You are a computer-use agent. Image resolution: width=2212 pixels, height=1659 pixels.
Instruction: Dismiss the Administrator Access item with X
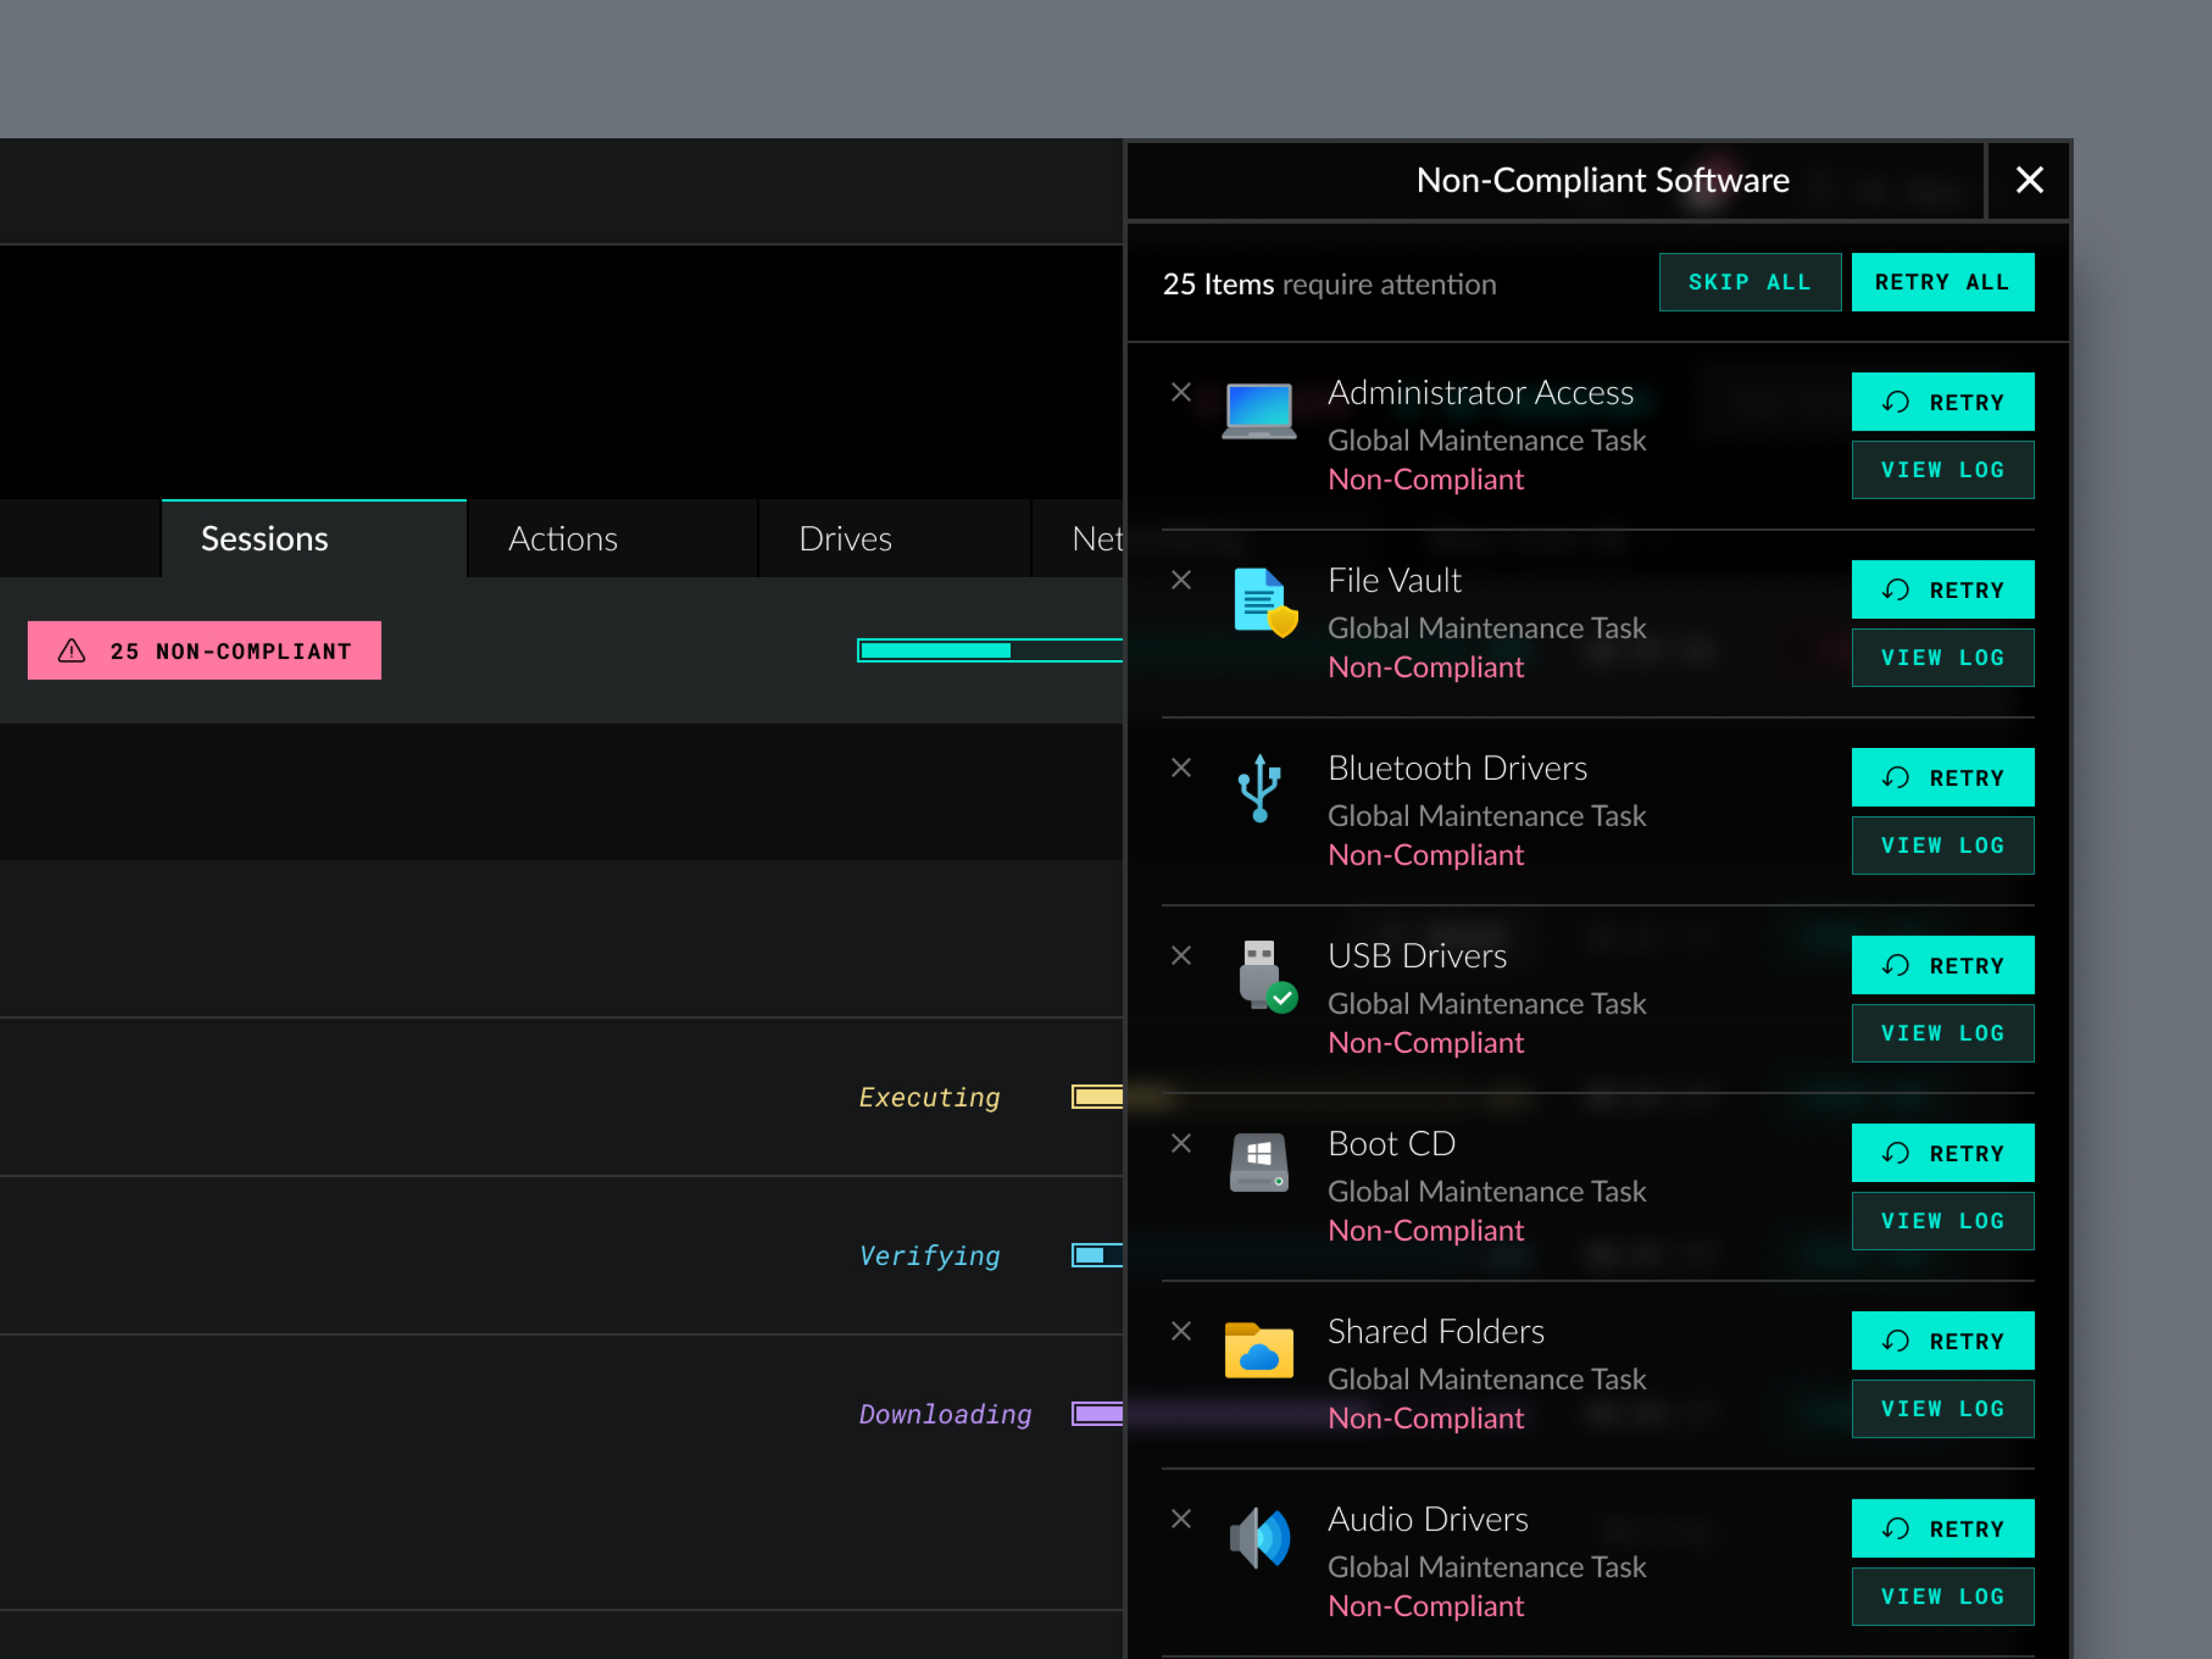coord(1181,392)
